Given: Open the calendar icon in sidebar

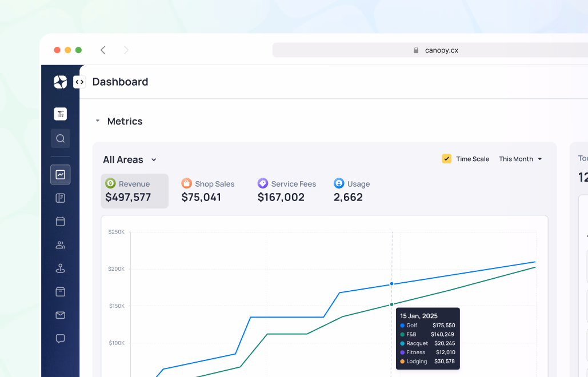Looking at the screenshot, I should pyautogui.click(x=61, y=221).
